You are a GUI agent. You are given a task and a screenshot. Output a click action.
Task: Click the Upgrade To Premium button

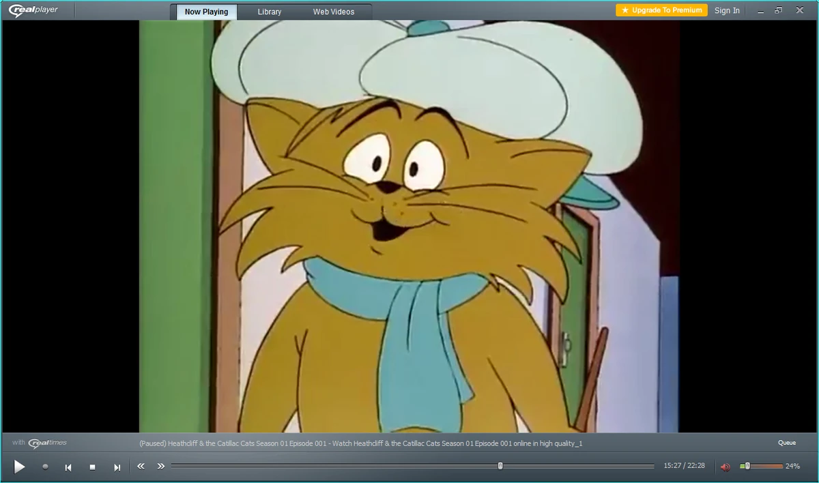(x=661, y=10)
